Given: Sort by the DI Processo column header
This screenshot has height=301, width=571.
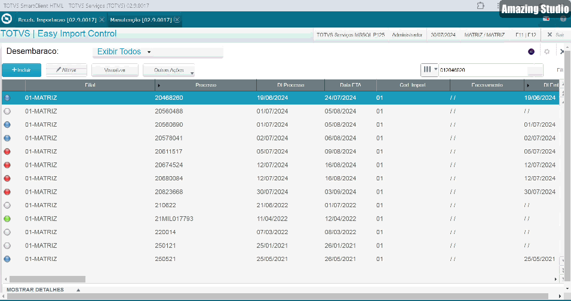Looking at the screenshot, I should [291, 85].
